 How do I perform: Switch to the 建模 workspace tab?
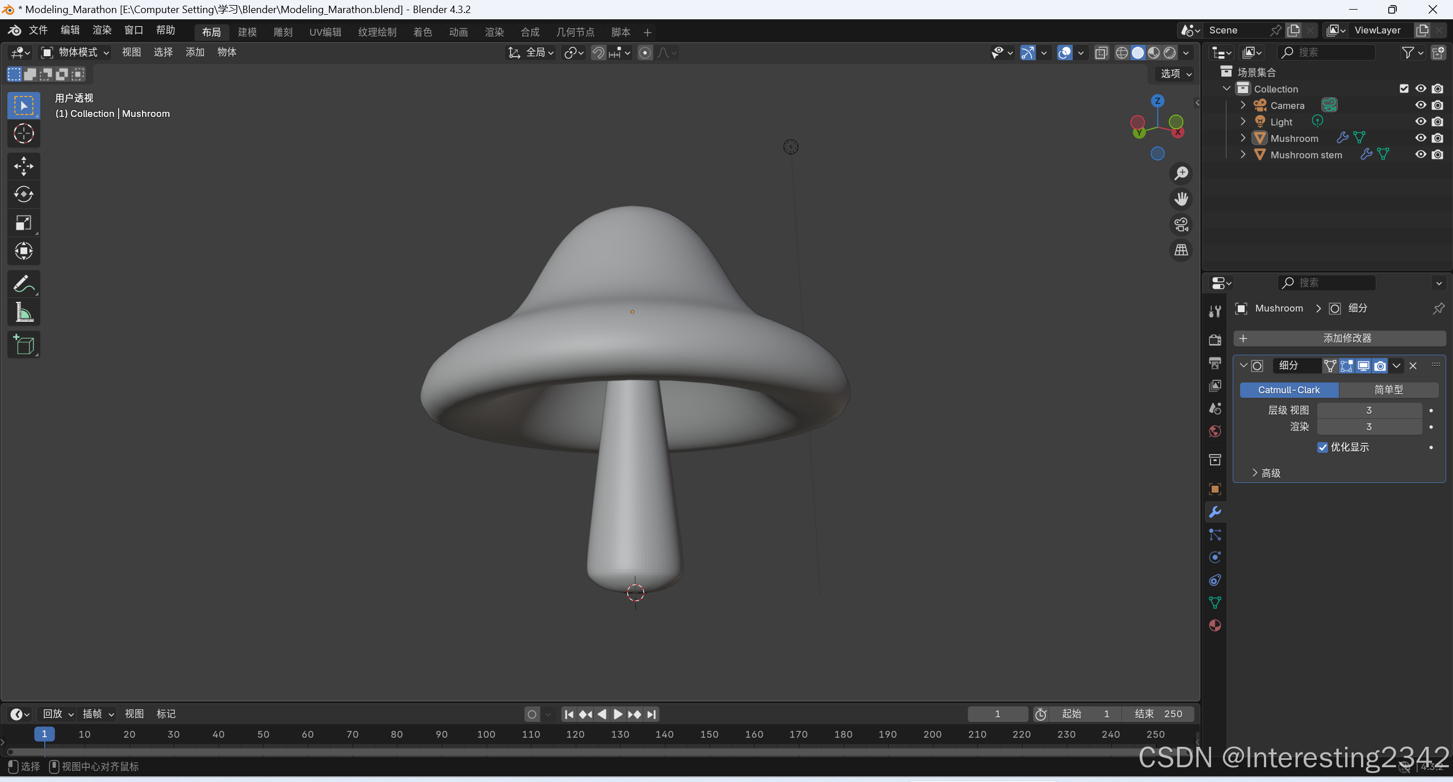247,32
